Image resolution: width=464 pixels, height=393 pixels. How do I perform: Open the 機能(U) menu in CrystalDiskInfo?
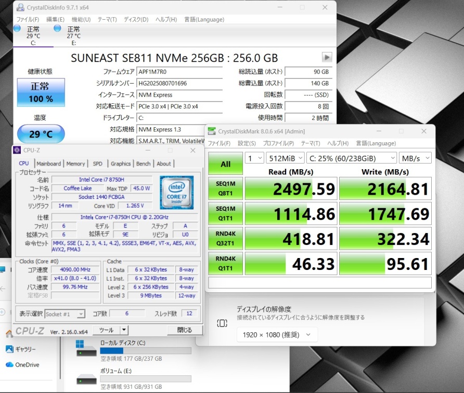coord(81,20)
